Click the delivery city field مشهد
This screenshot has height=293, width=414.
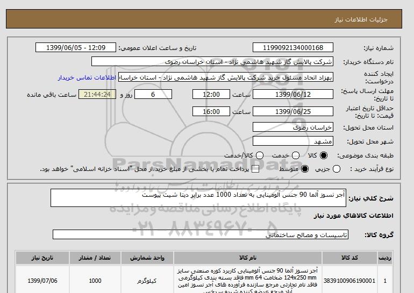tap(293, 141)
